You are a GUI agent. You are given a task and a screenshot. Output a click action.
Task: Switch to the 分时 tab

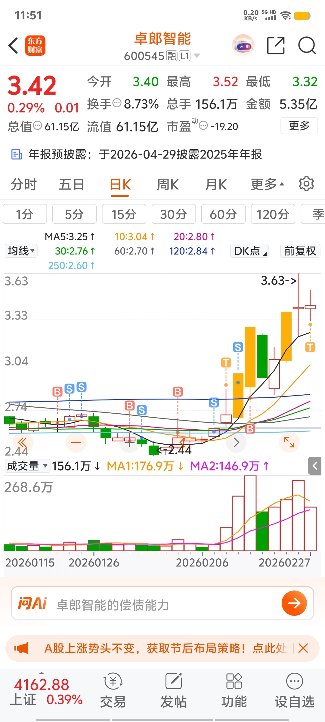[24, 184]
